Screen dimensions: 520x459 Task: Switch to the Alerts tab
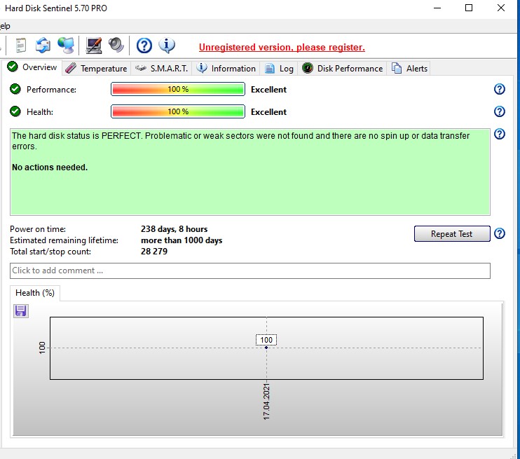click(x=409, y=68)
